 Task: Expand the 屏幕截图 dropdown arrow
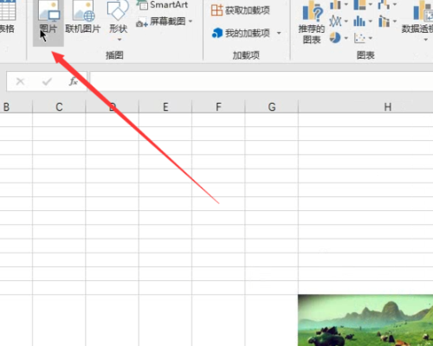click(x=191, y=22)
